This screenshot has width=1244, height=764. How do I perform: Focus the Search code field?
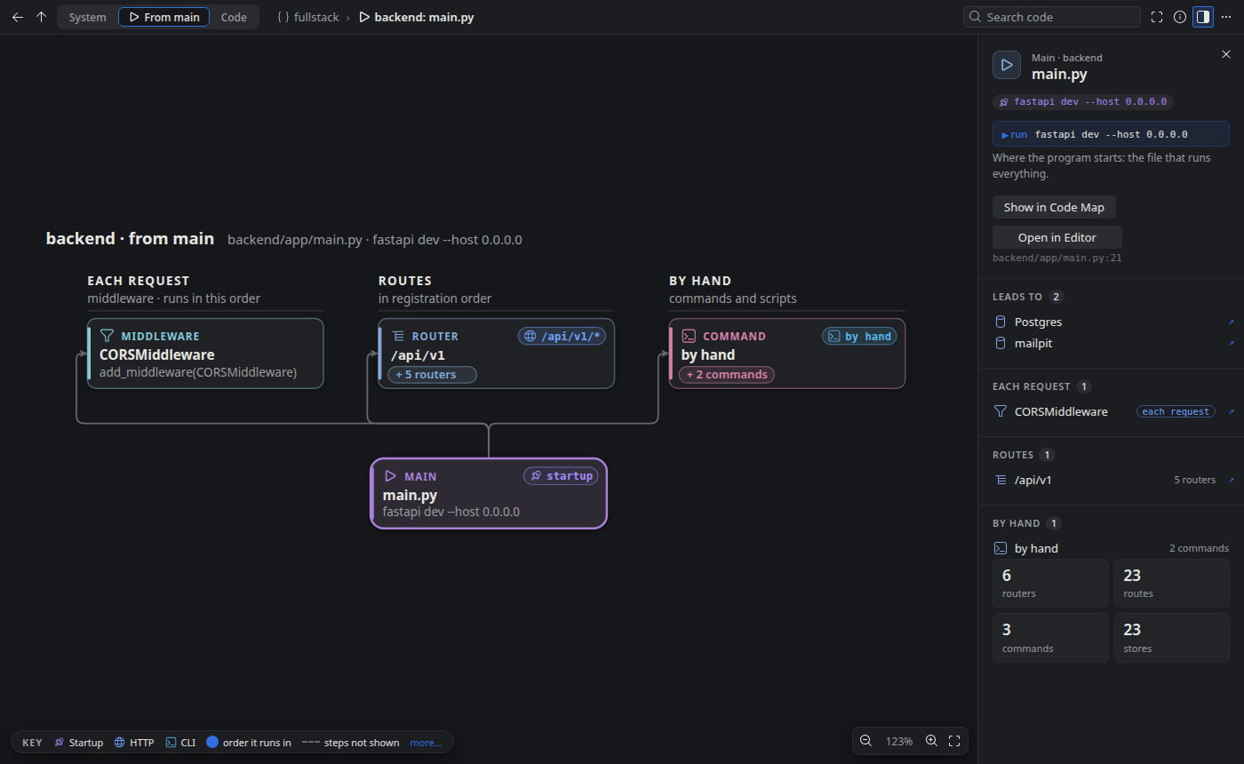(1052, 17)
